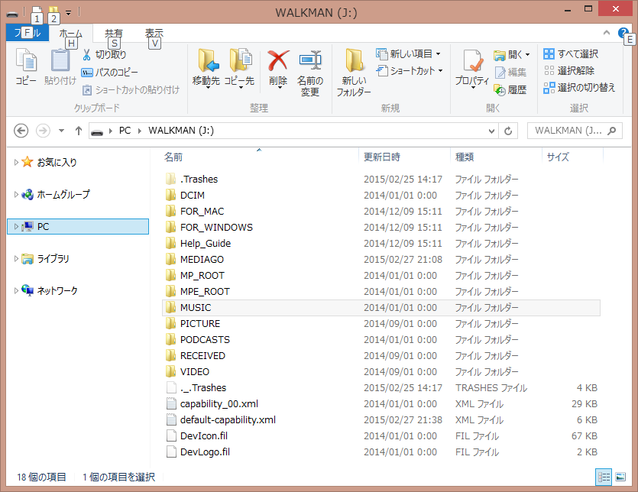Select the FOR_WINDOWS folder
Image resolution: width=638 pixels, height=492 pixels.
381,228
